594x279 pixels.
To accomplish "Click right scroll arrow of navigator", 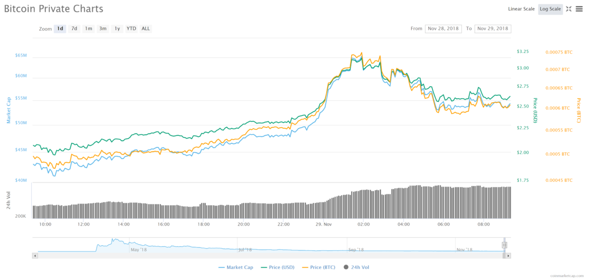I will (508, 256).
